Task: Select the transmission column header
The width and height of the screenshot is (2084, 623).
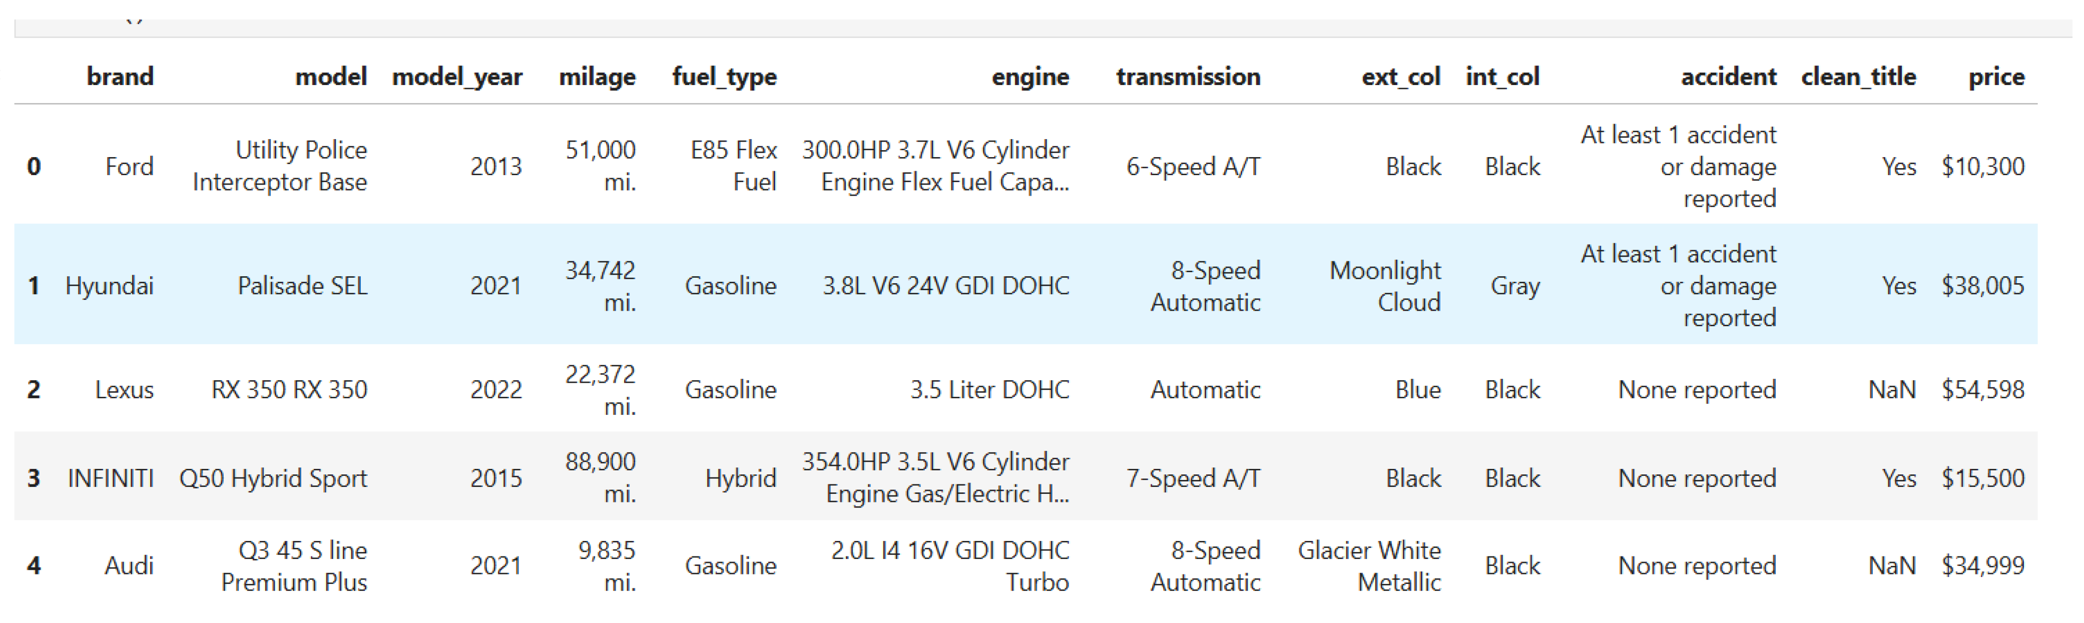Action: tap(1188, 76)
